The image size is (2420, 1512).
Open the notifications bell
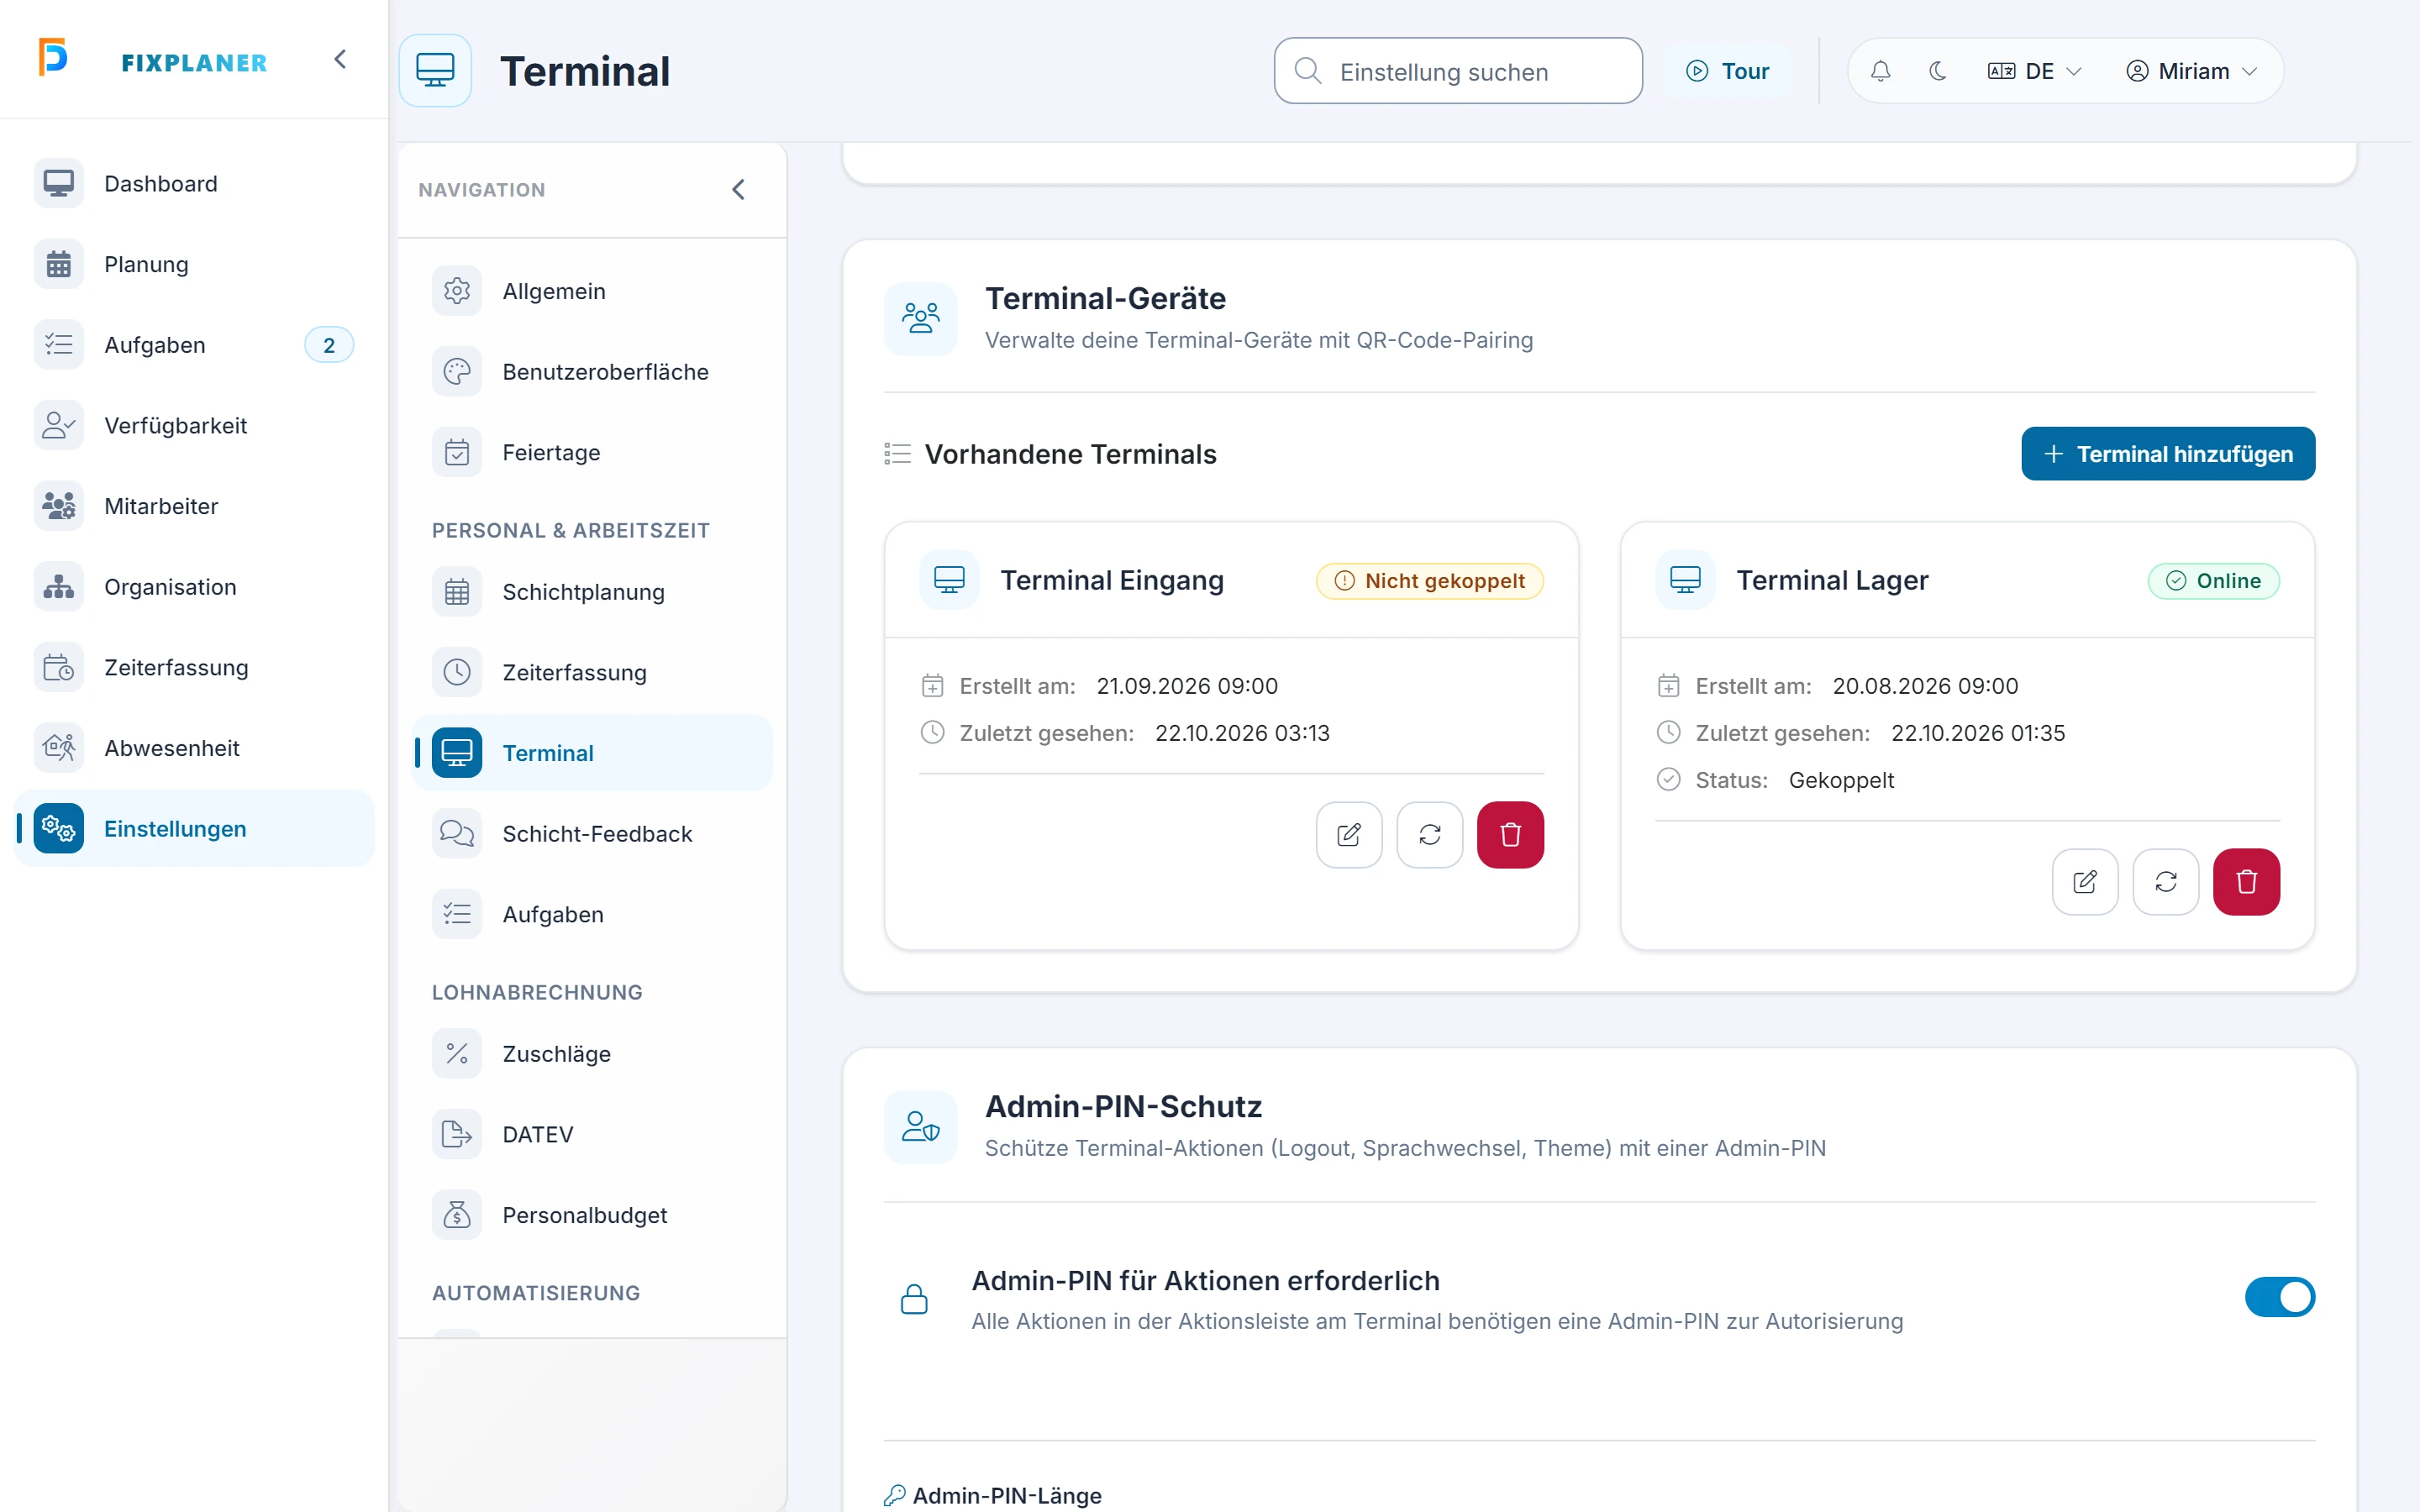tap(1880, 71)
